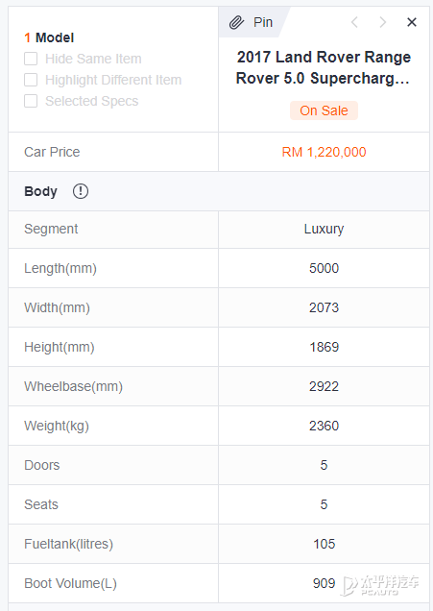Click the Fueltank(litres) value 105

(324, 544)
